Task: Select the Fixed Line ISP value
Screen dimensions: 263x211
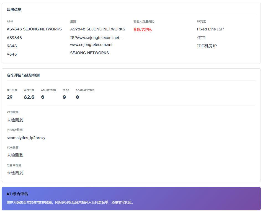Action: 210,29
